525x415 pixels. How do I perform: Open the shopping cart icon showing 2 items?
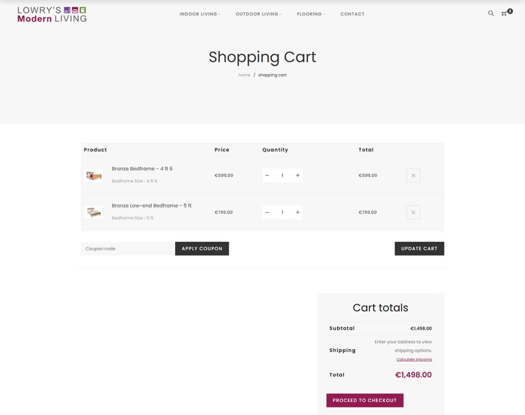tap(504, 14)
